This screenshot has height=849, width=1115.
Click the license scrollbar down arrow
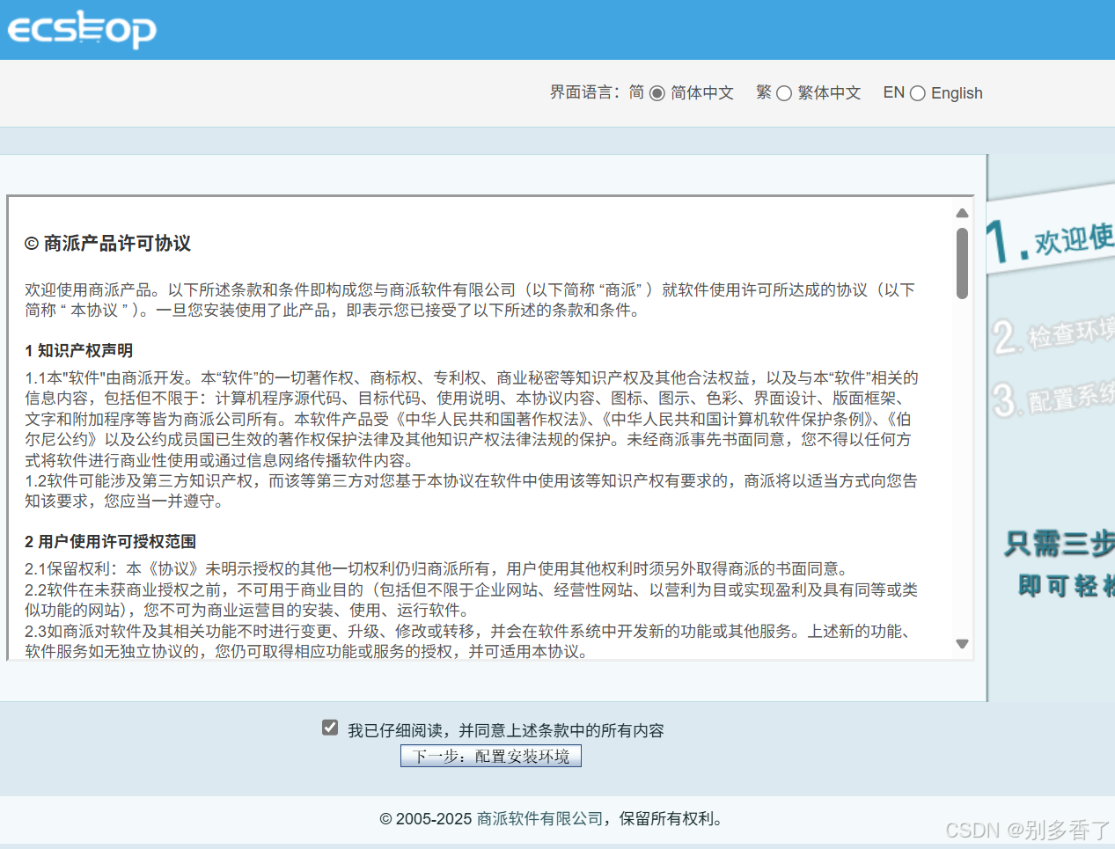coord(962,644)
